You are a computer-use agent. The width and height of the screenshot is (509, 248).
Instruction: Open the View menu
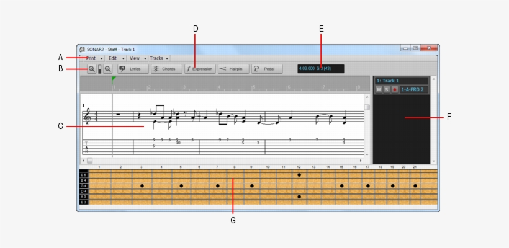click(138, 58)
